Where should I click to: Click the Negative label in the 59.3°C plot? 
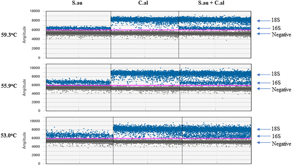pos(281,34)
